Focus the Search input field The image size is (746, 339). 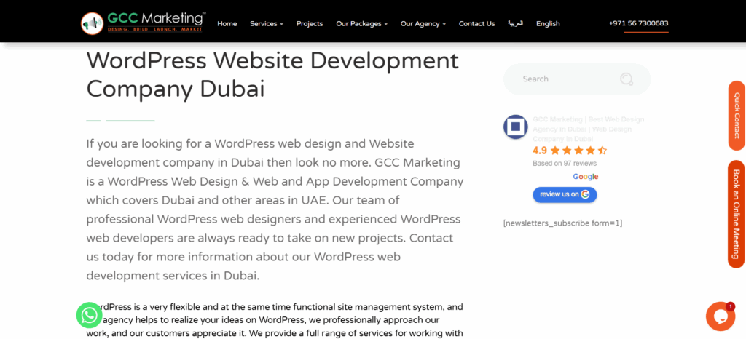click(577, 79)
